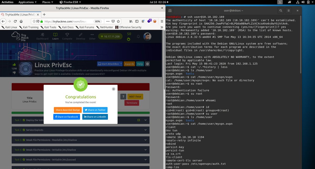Show site information for tryhackme.com

34,21
